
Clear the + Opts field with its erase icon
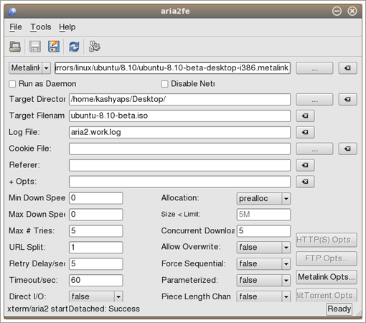(305, 182)
